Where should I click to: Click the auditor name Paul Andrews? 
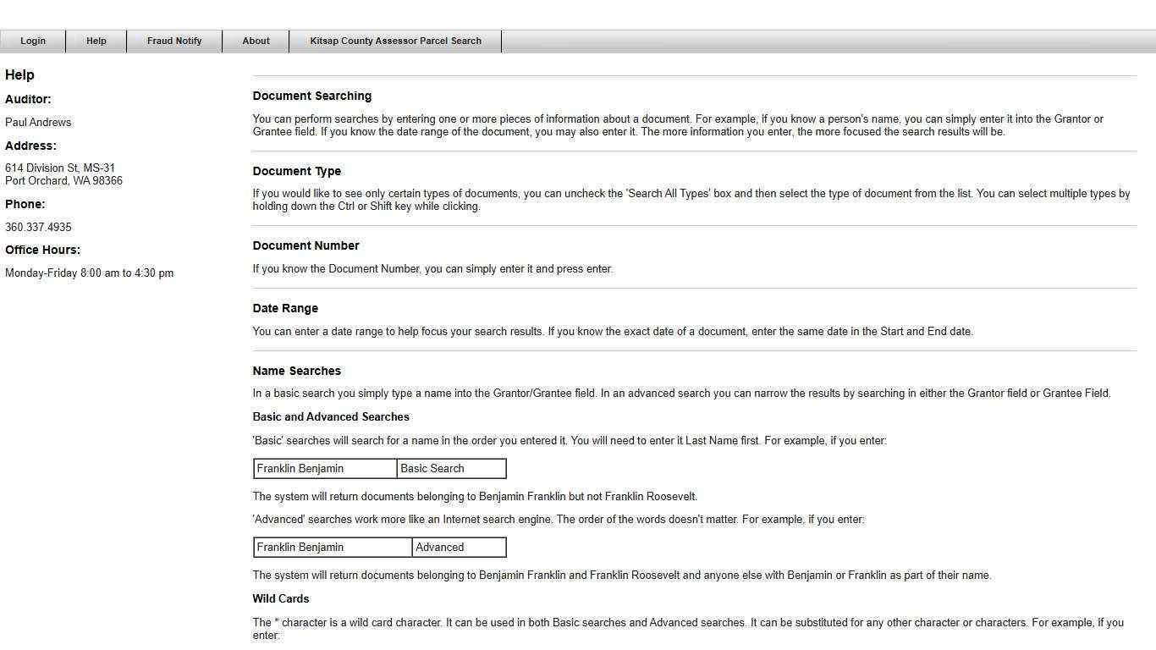(x=38, y=122)
